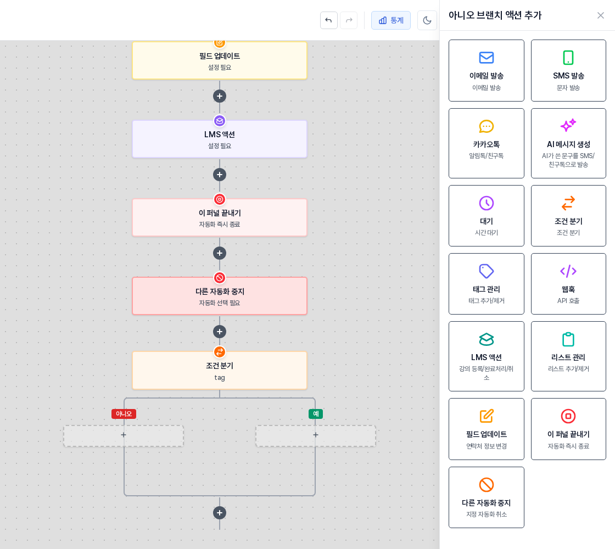This screenshot has height=549, width=615.
Task: Select the 대기 clock icon
Action: tap(487, 203)
